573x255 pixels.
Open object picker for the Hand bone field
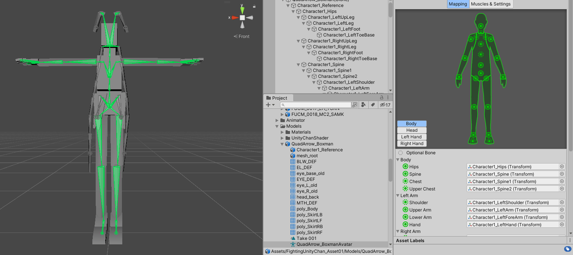pos(562,225)
